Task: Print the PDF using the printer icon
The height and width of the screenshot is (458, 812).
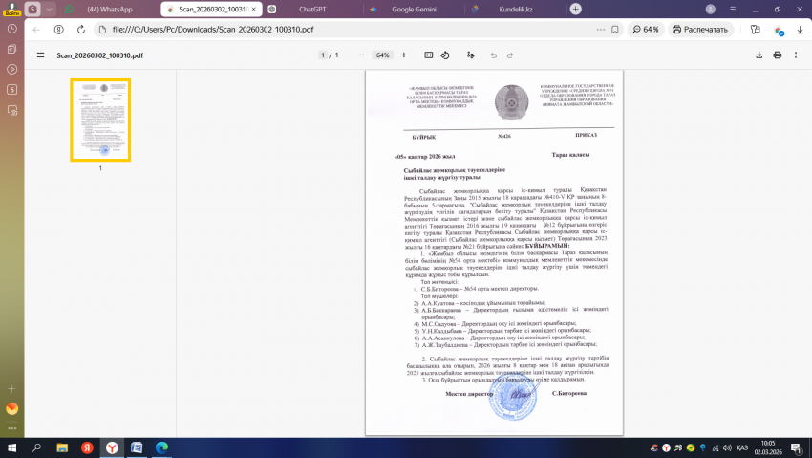Action: pos(778,55)
